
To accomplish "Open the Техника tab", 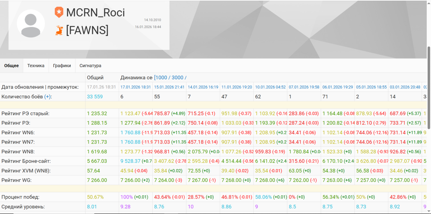I will tap(36, 66).
